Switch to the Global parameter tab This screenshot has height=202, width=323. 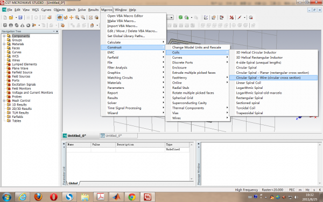pyautogui.click(x=73, y=183)
